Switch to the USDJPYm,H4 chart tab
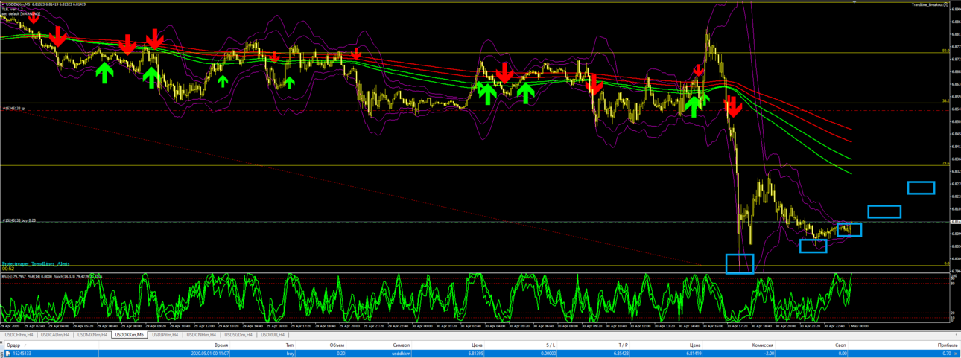 165,335
